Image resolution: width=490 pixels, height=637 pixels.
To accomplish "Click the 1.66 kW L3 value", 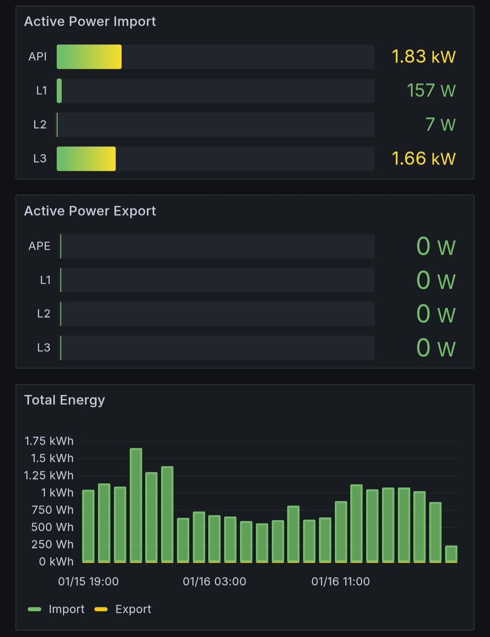I will (423, 159).
